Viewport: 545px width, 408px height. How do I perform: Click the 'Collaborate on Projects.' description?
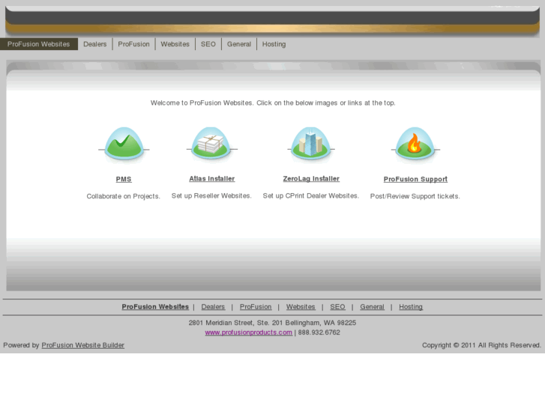[x=124, y=196]
